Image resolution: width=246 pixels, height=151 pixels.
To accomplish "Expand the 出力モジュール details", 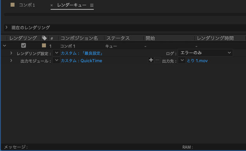I will 11,60.
